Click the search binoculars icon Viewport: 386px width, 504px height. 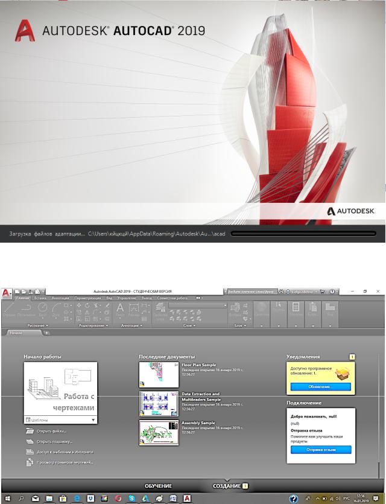[x=281, y=292]
